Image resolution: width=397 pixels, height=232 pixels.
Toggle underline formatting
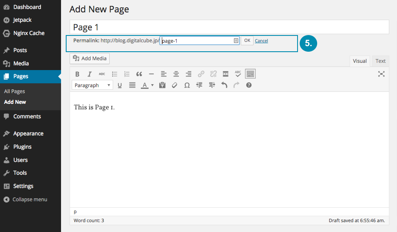[x=120, y=85]
